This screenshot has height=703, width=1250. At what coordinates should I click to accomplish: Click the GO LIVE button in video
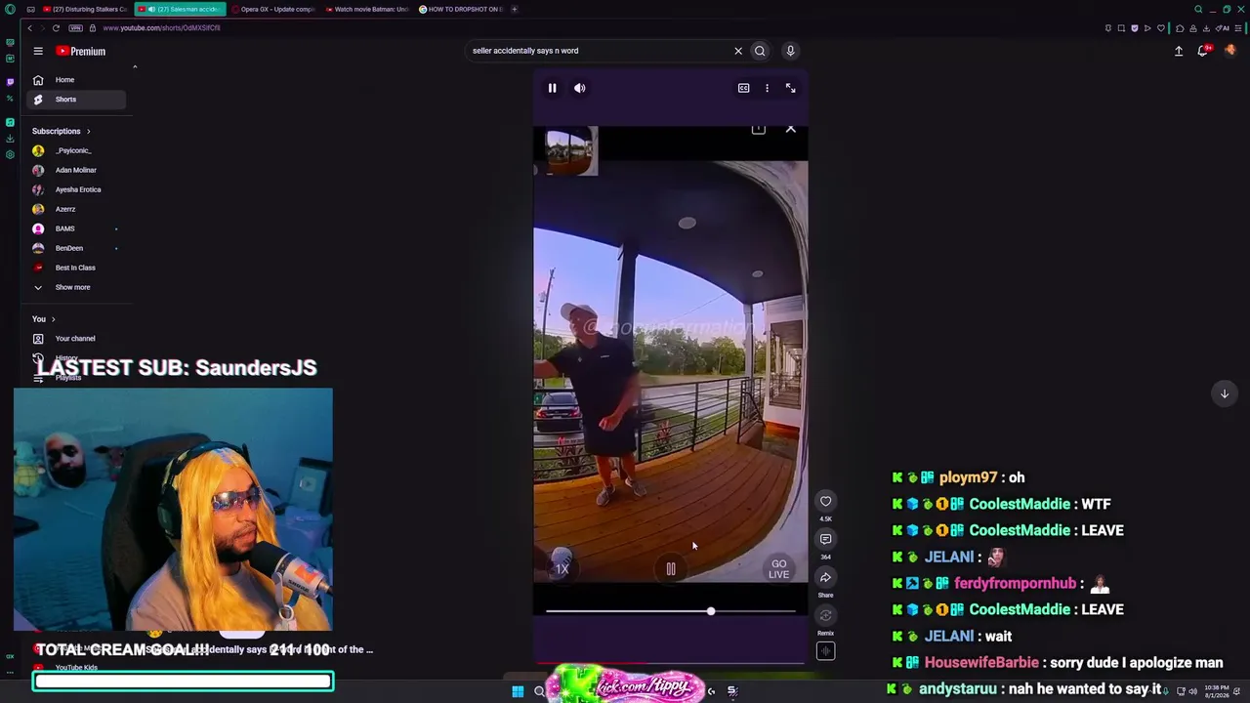click(x=778, y=569)
